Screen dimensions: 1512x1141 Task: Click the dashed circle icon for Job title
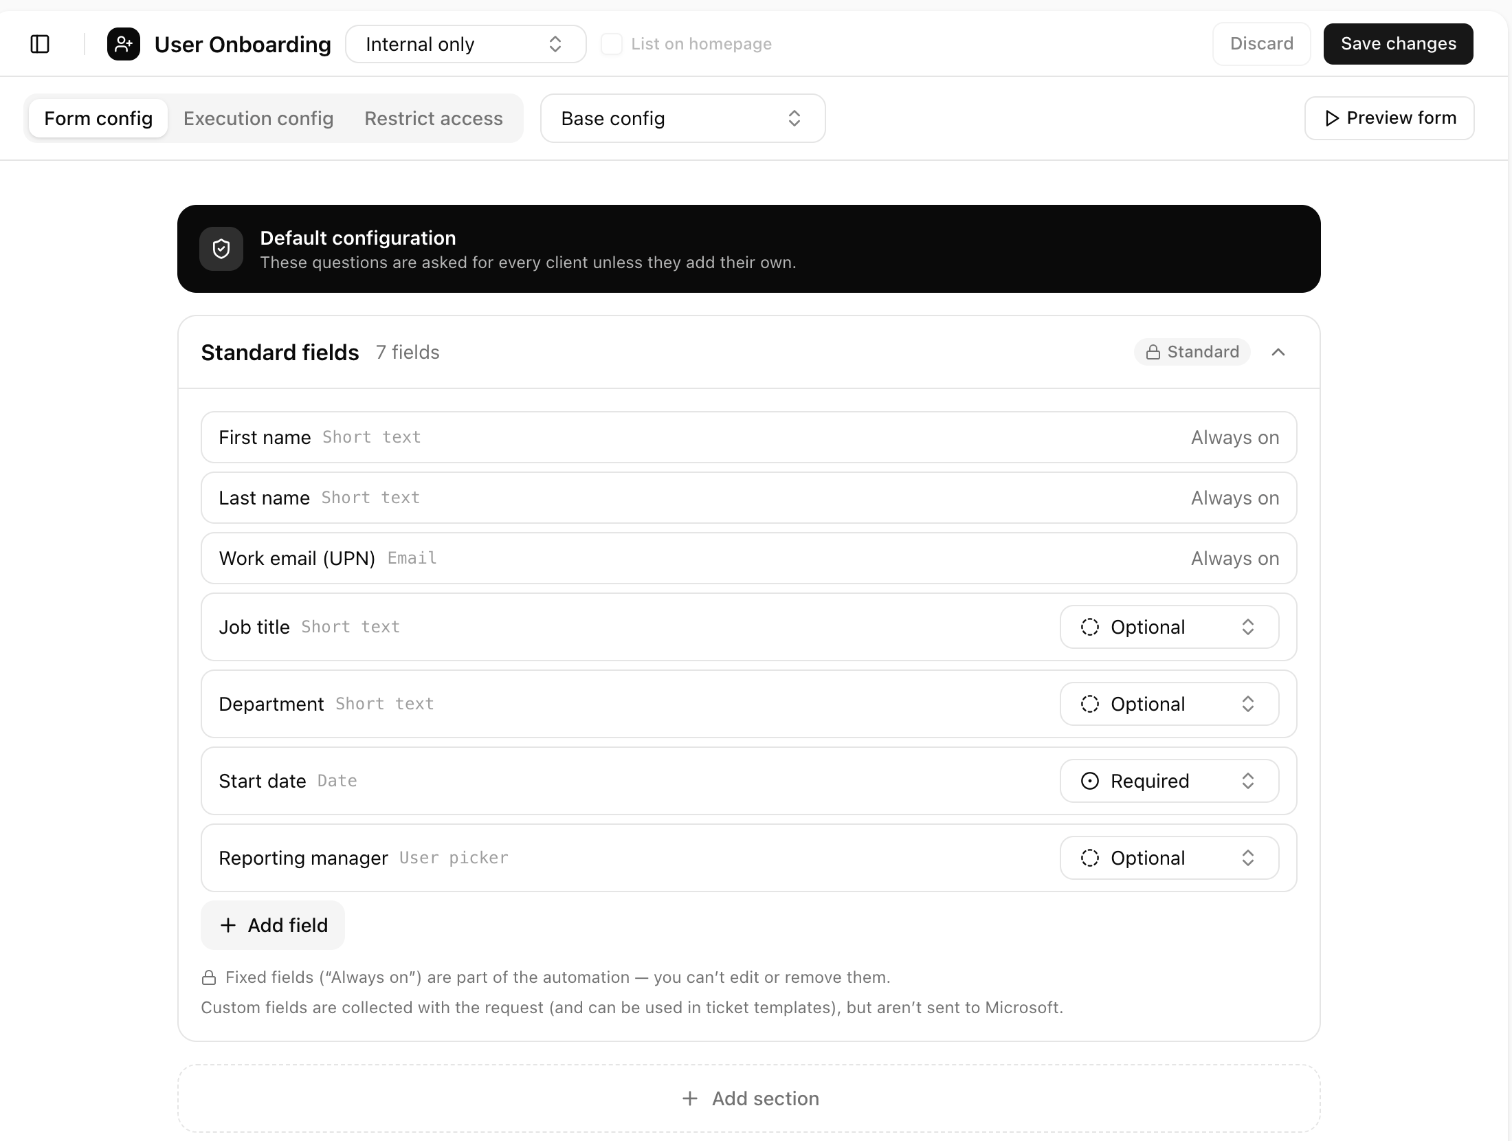1090,627
